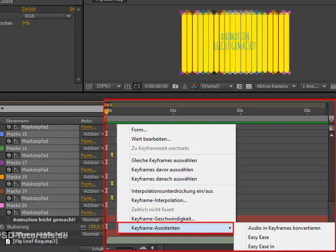Toggle stopwatch for Maskenpfad under Maske 18
336x252 pixels.
[x=9, y=184]
